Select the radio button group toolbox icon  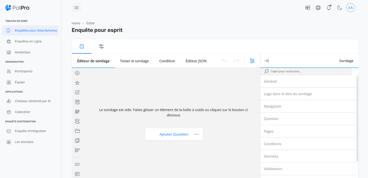(77, 73)
